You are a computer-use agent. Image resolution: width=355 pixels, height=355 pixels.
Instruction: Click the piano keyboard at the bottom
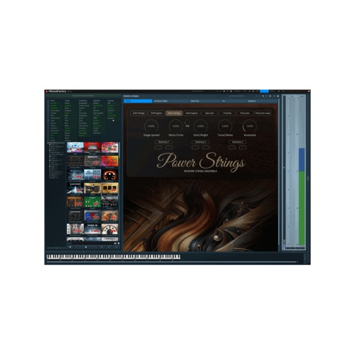(114, 257)
